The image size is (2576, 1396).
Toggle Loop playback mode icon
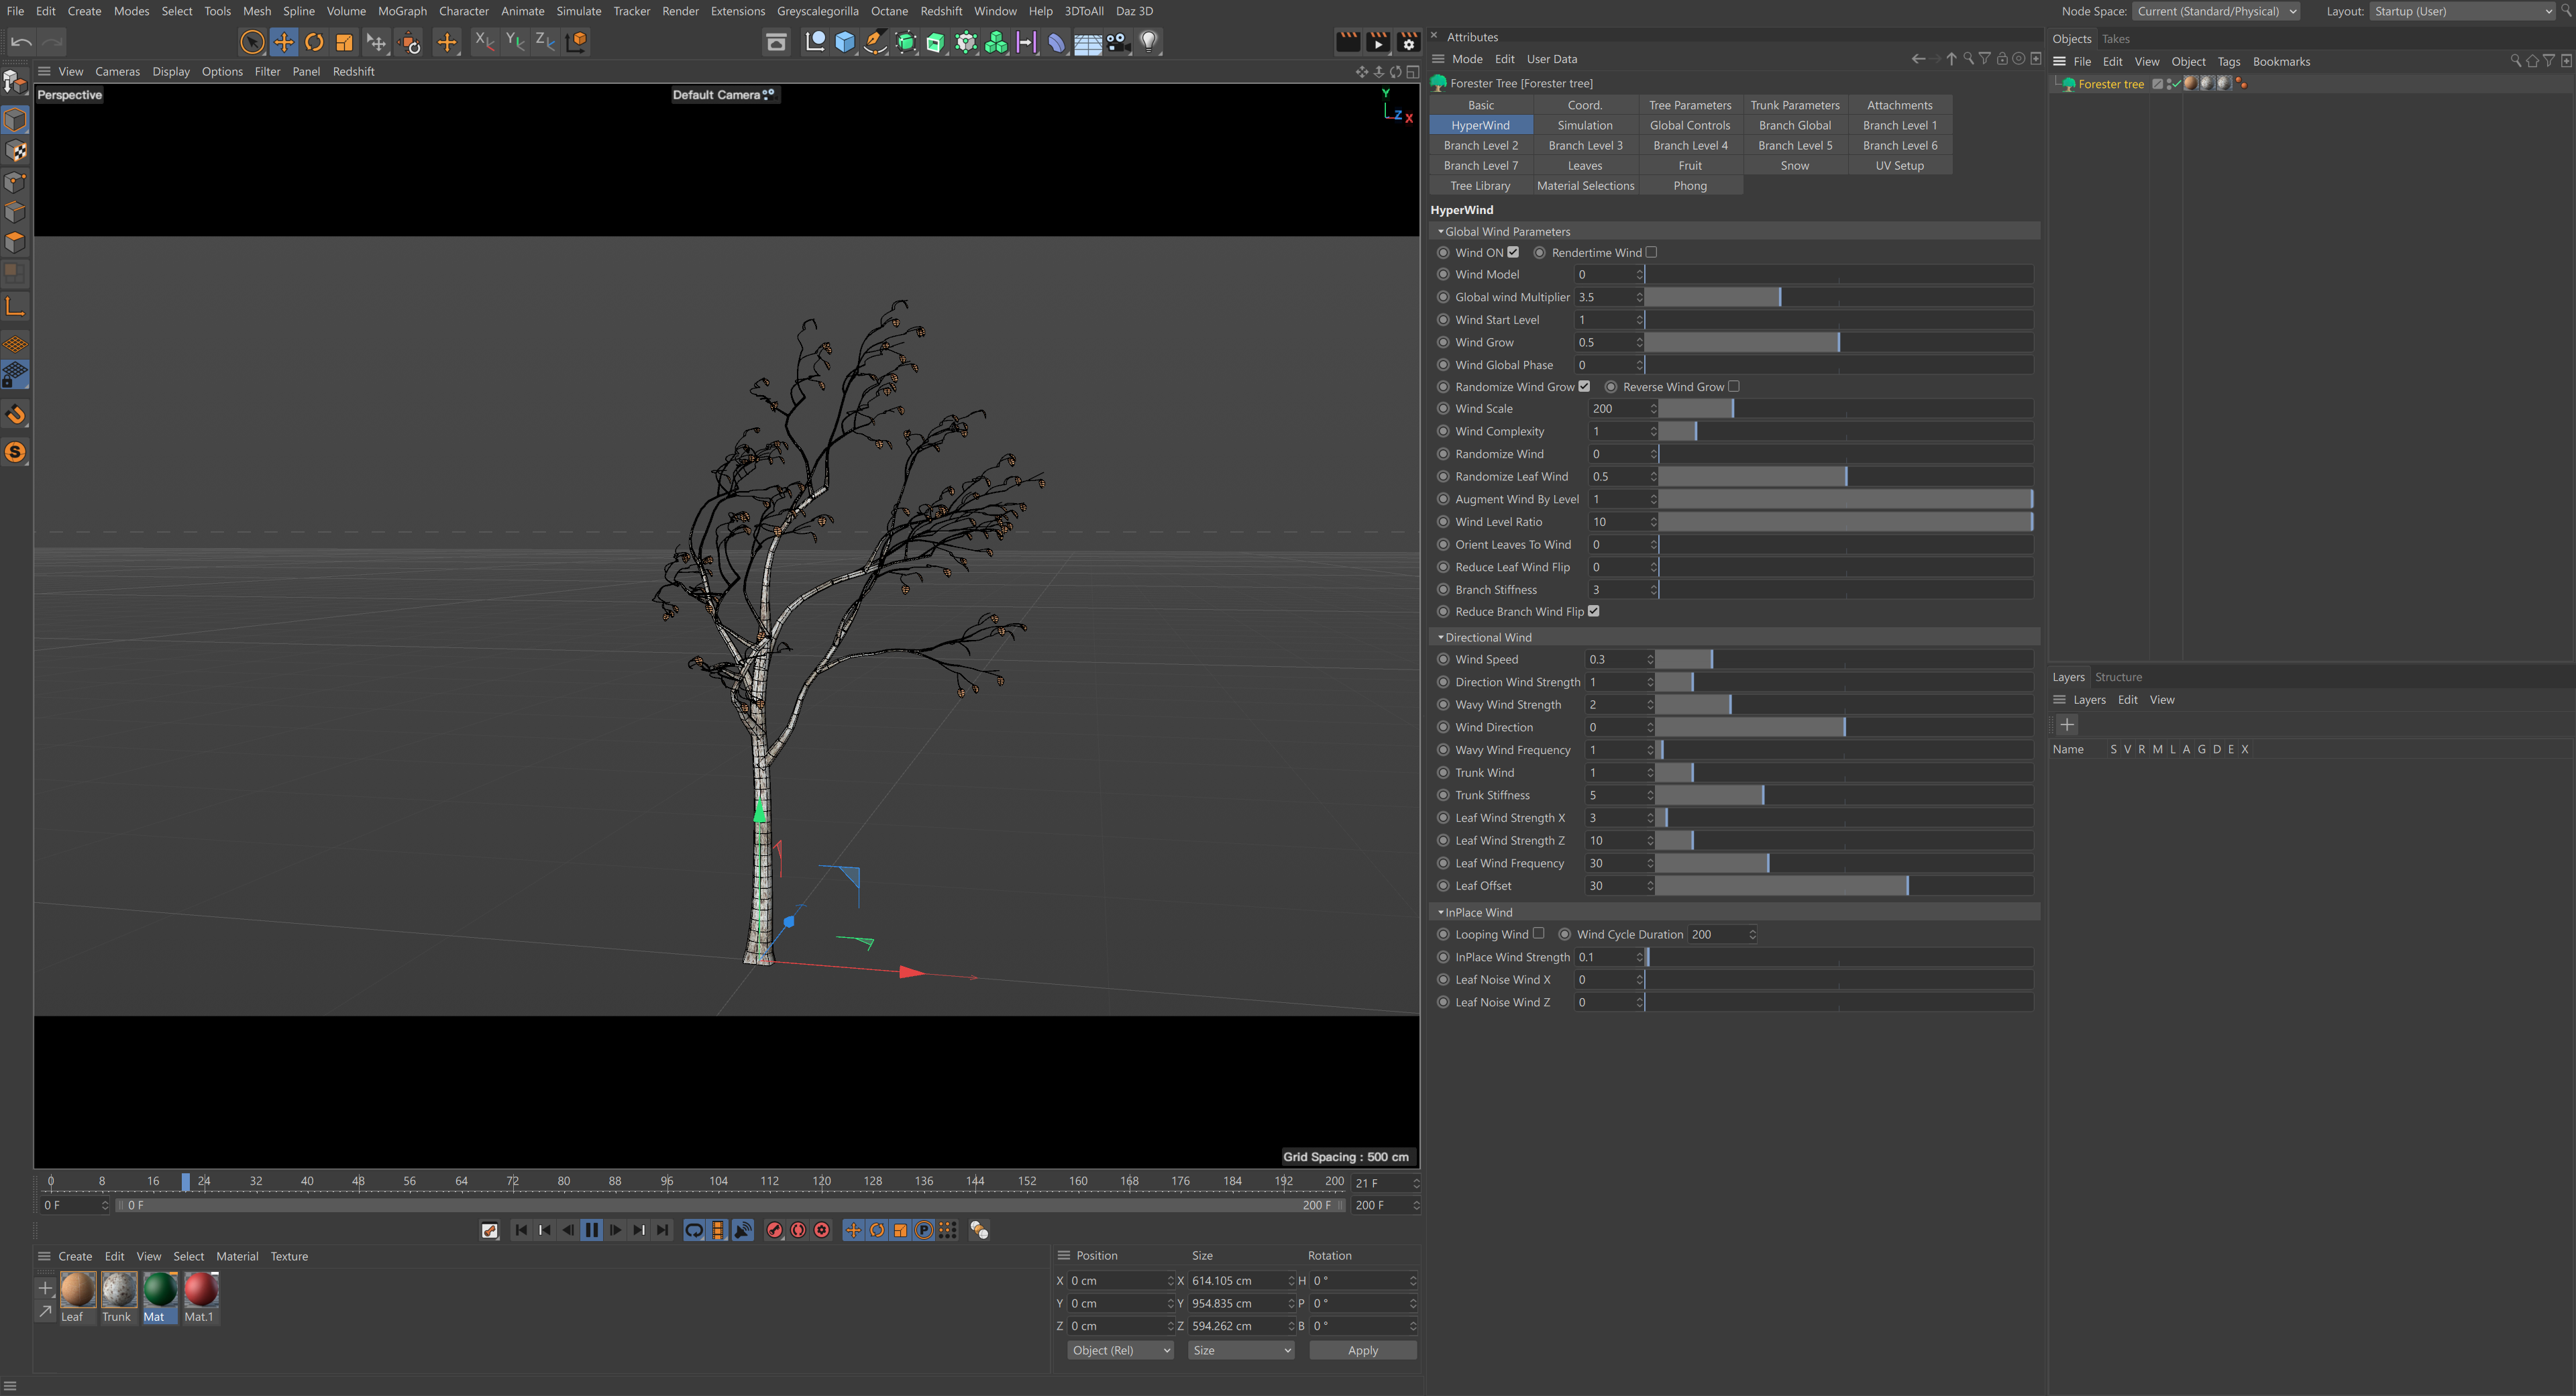[694, 1230]
